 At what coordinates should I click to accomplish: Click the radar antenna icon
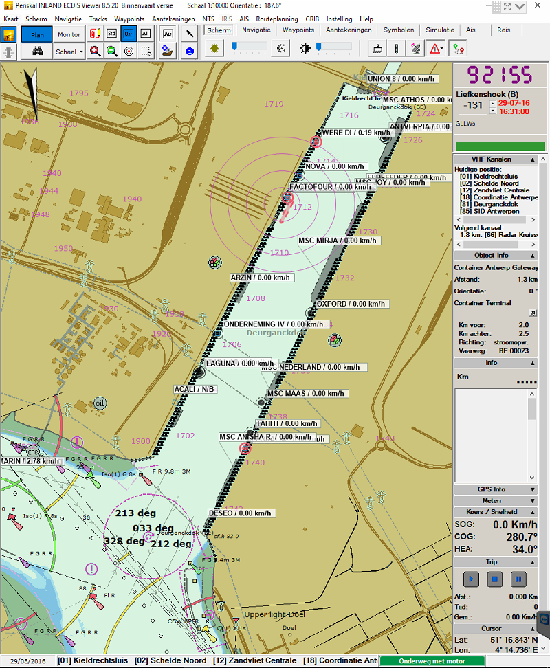[417, 48]
